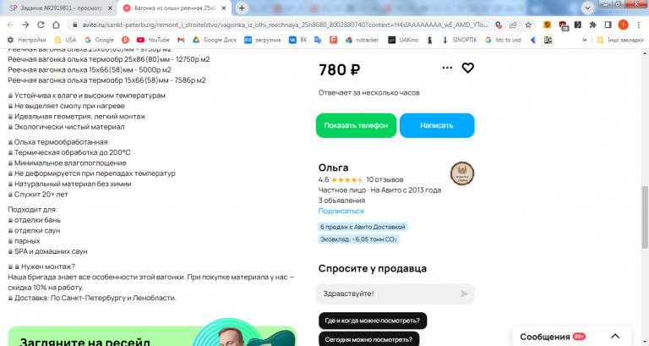Follow seller via Подписаться link

pos(341,211)
